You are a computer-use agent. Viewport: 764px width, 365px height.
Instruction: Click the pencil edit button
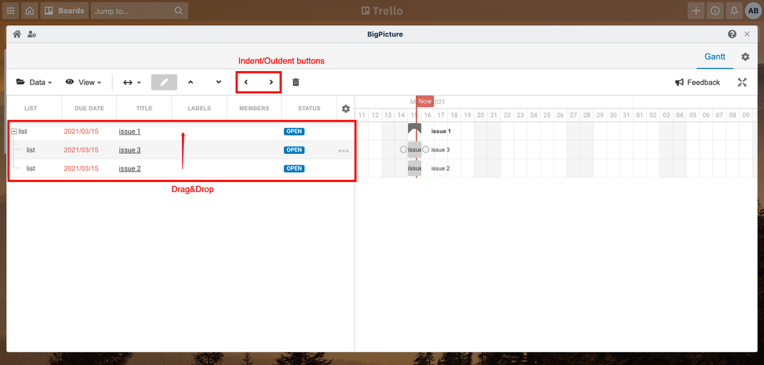click(x=164, y=83)
